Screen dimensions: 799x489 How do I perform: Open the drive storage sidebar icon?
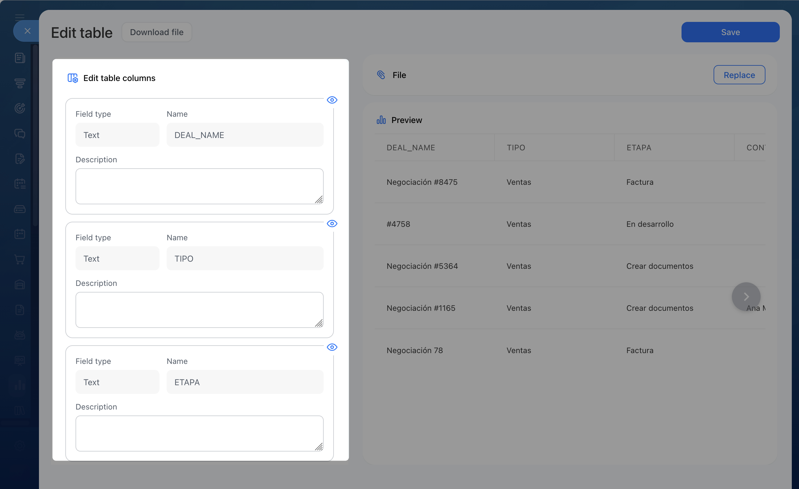click(x=20, y=209)
